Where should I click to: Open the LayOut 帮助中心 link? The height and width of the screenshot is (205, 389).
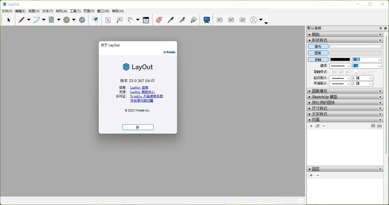tap(142, 92)
